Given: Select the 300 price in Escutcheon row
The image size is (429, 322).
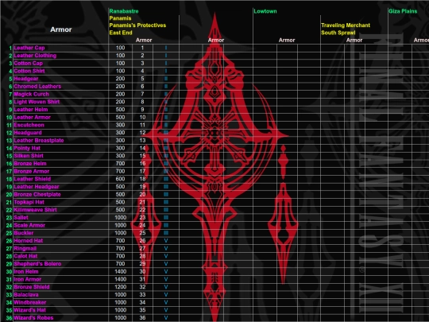Looking at the screenshot, I should pyautogui.click(x=121, y=125).
